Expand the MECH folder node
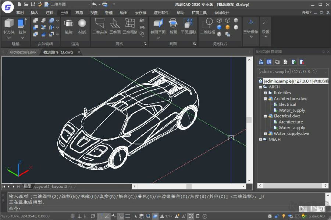Viewport: 331px width, 220px height. pos(260,140)
